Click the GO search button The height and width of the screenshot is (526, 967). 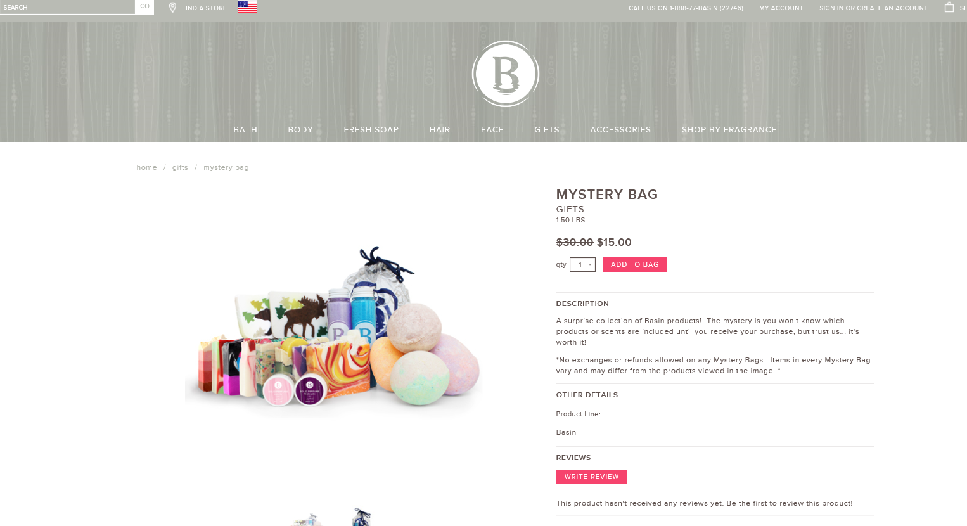click(144, 7)
